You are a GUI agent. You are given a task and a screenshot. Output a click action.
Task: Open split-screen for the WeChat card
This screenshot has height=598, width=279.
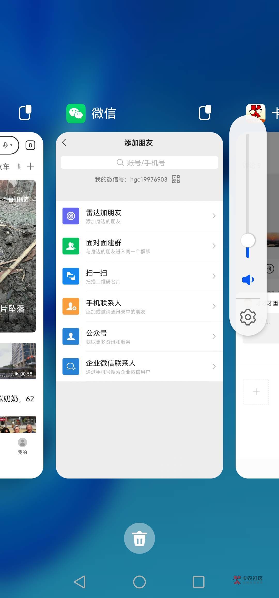205,113
